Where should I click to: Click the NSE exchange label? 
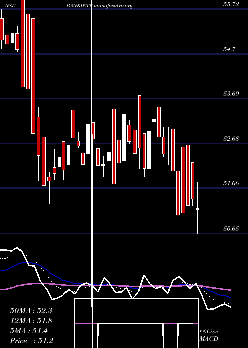point(10,6)
